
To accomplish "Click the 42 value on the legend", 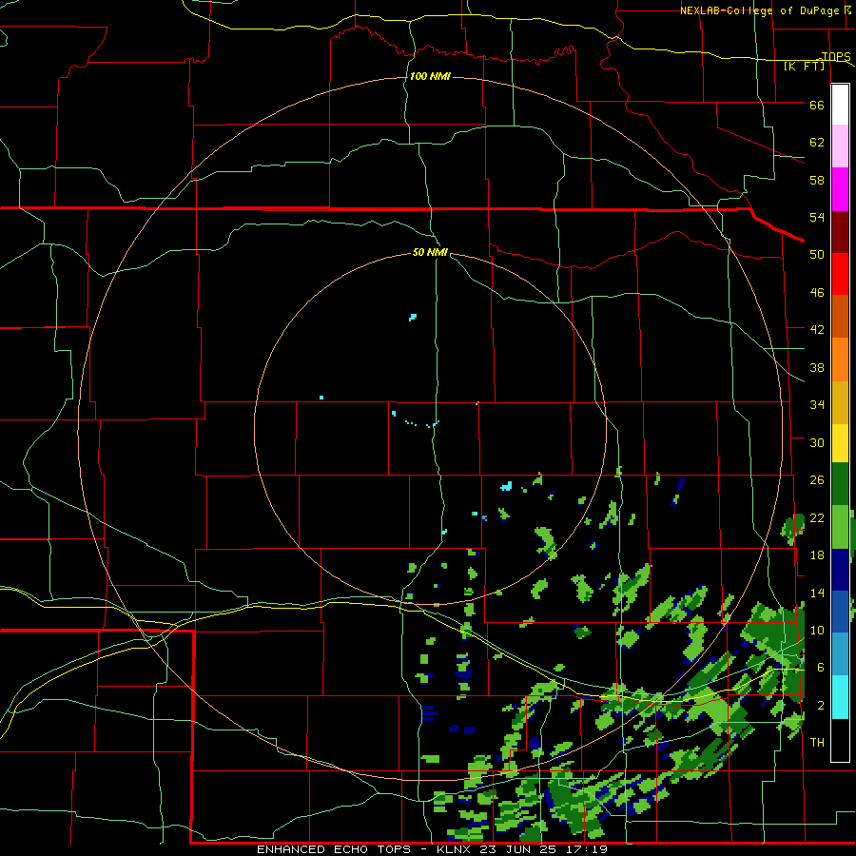I will tap(817, 330).
